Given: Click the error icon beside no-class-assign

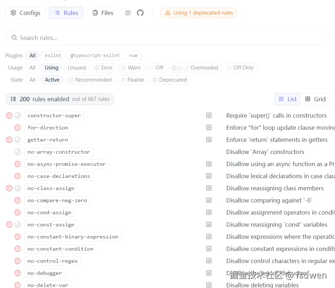Looking at the screenshot, I should (x=9, y=188).
